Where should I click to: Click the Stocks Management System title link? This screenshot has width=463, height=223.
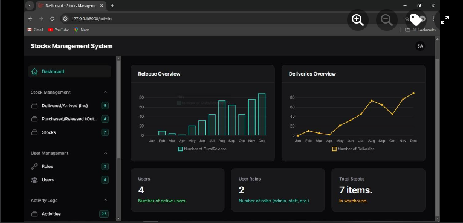(x=71, y=46)
